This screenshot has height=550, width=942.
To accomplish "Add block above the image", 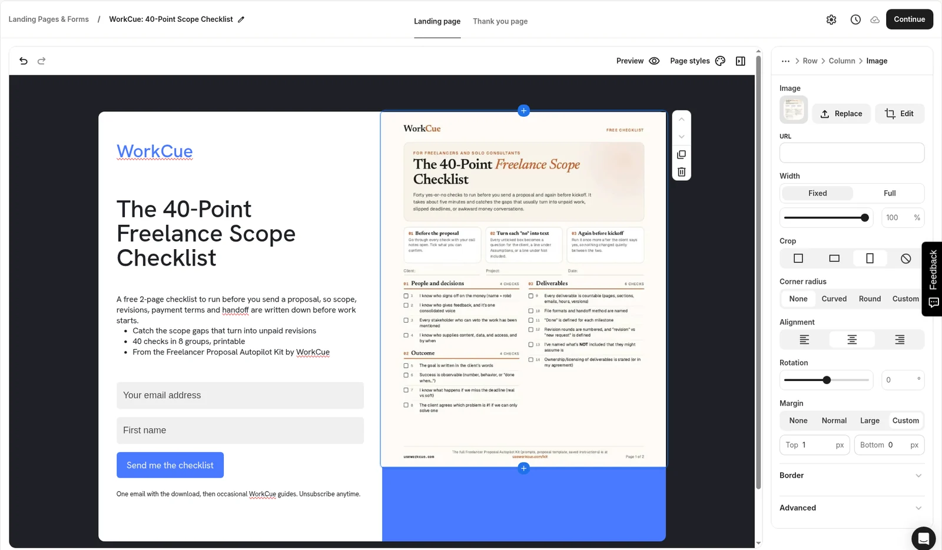I will point(523,111).
